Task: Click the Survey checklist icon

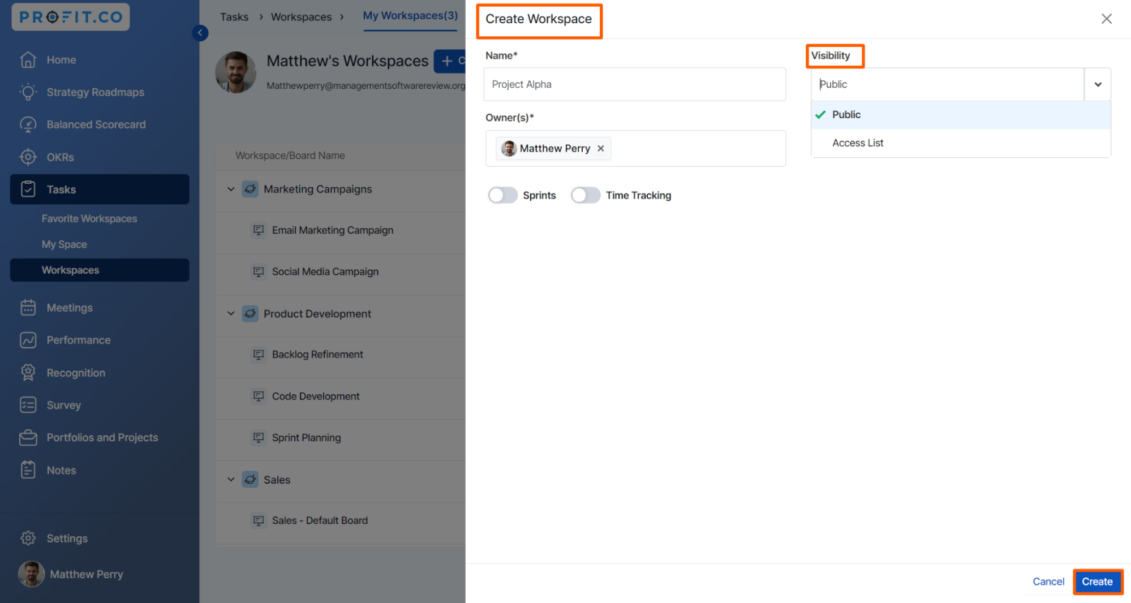Action: (28, 404)
